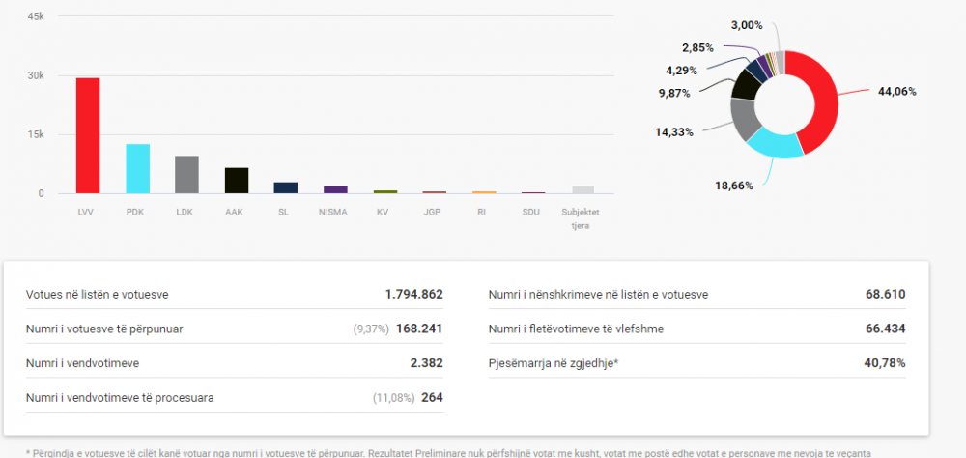Click the LVV axis label
966x458 pixels.
coord(88,212)
